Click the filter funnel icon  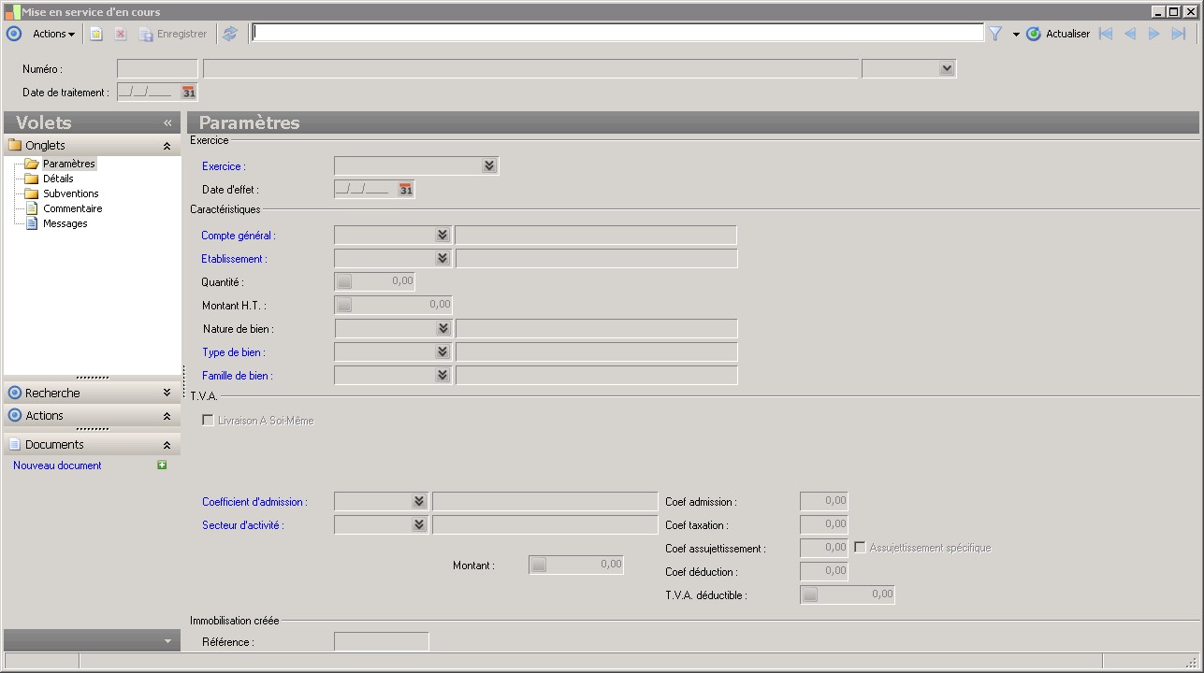tap(995, 34)
